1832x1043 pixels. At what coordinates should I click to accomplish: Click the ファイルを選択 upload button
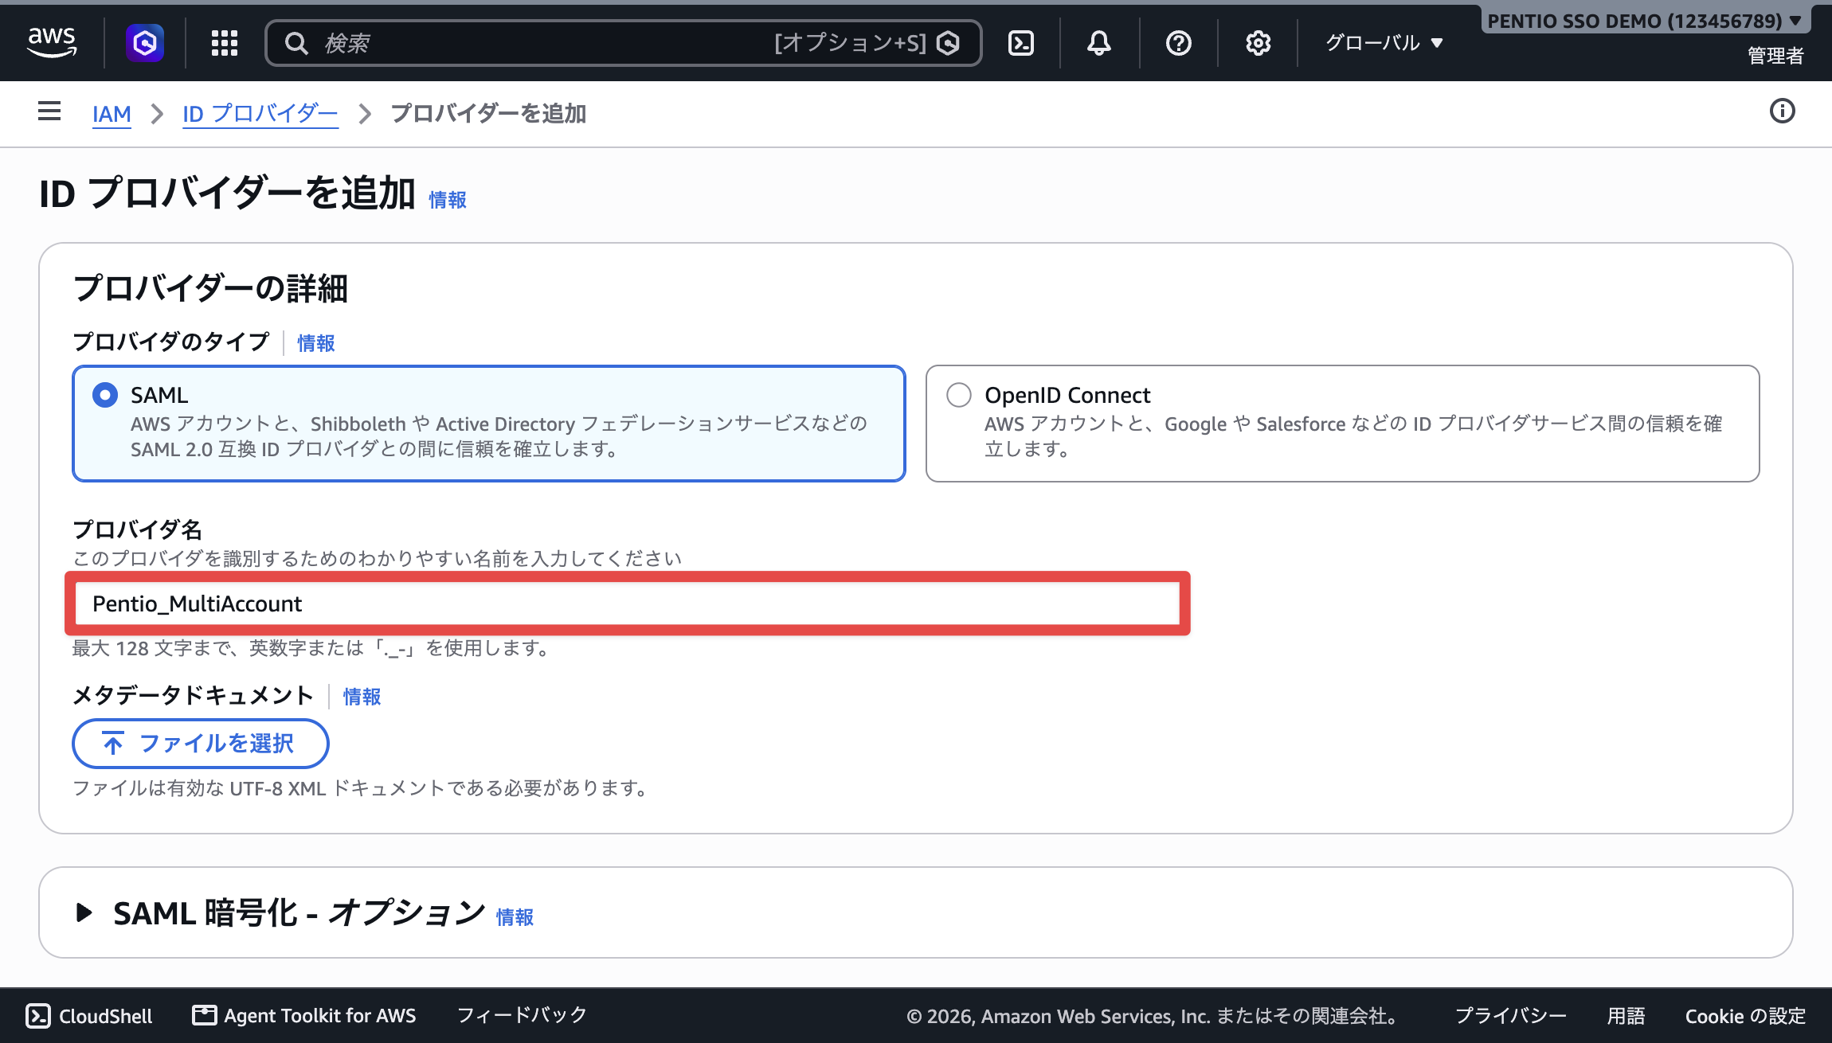201,744
